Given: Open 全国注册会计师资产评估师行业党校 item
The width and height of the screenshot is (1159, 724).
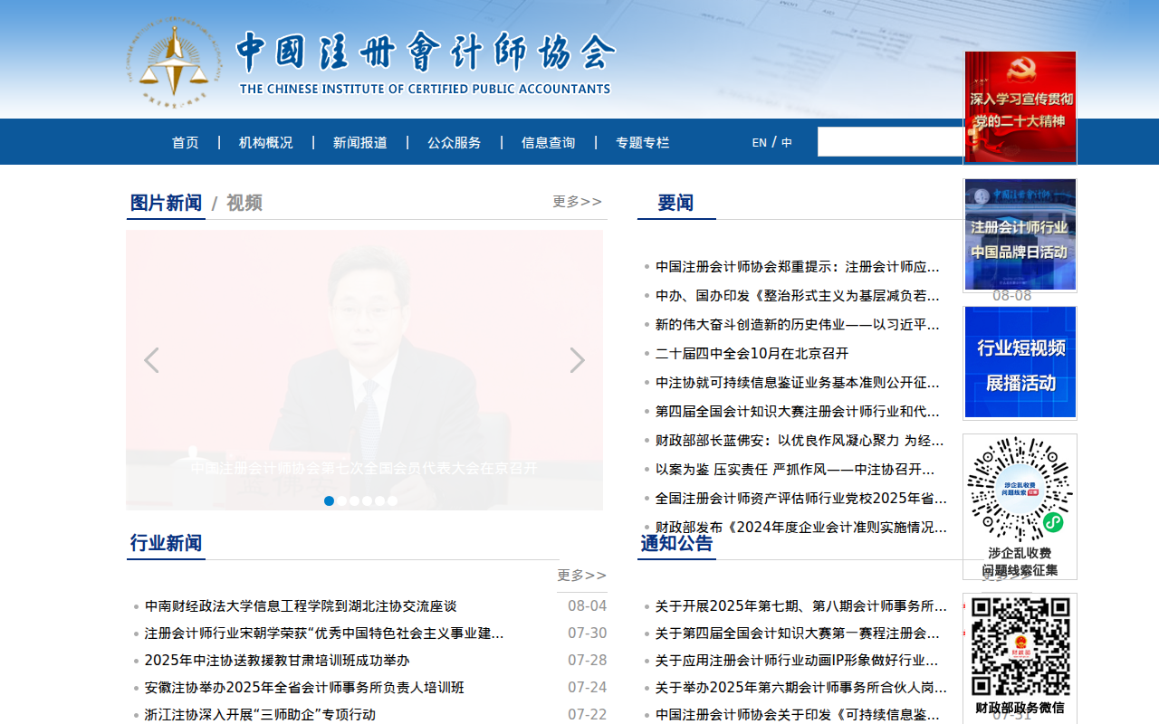Looking at the screenshot, I should [x=801, y=499].
